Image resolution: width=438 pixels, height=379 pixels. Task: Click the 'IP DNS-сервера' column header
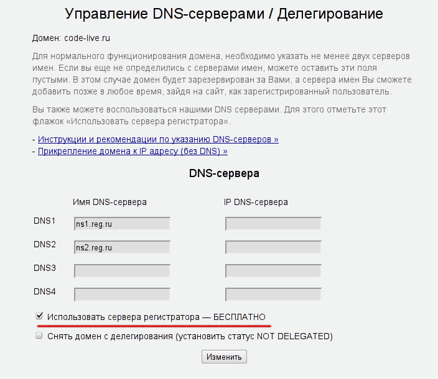coord(256,202)
